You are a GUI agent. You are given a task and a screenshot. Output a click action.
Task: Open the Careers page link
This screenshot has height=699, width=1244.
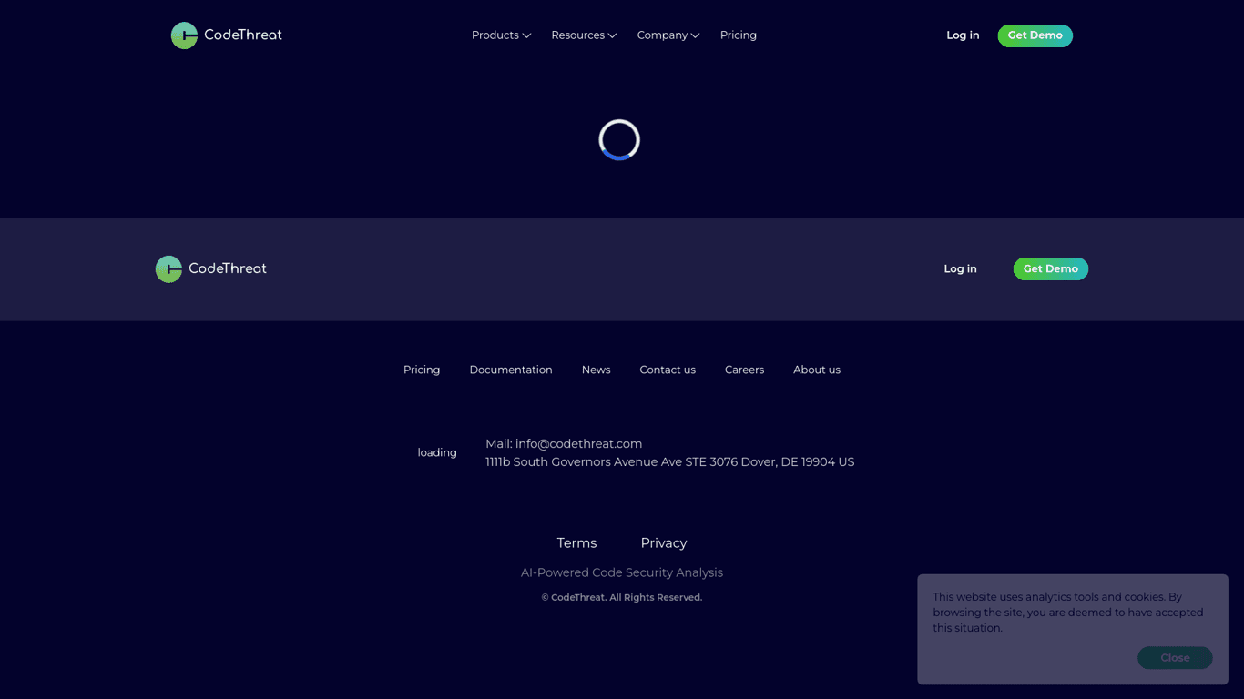(744, 370)
